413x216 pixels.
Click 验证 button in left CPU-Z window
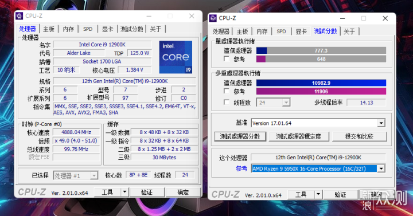coord(147,192)
